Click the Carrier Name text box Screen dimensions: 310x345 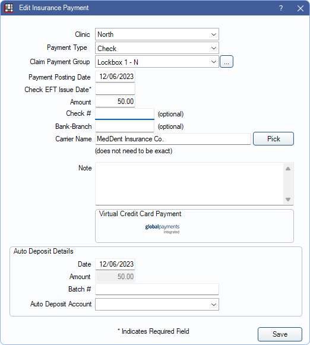pyautogui.click(x=173, y=139)
